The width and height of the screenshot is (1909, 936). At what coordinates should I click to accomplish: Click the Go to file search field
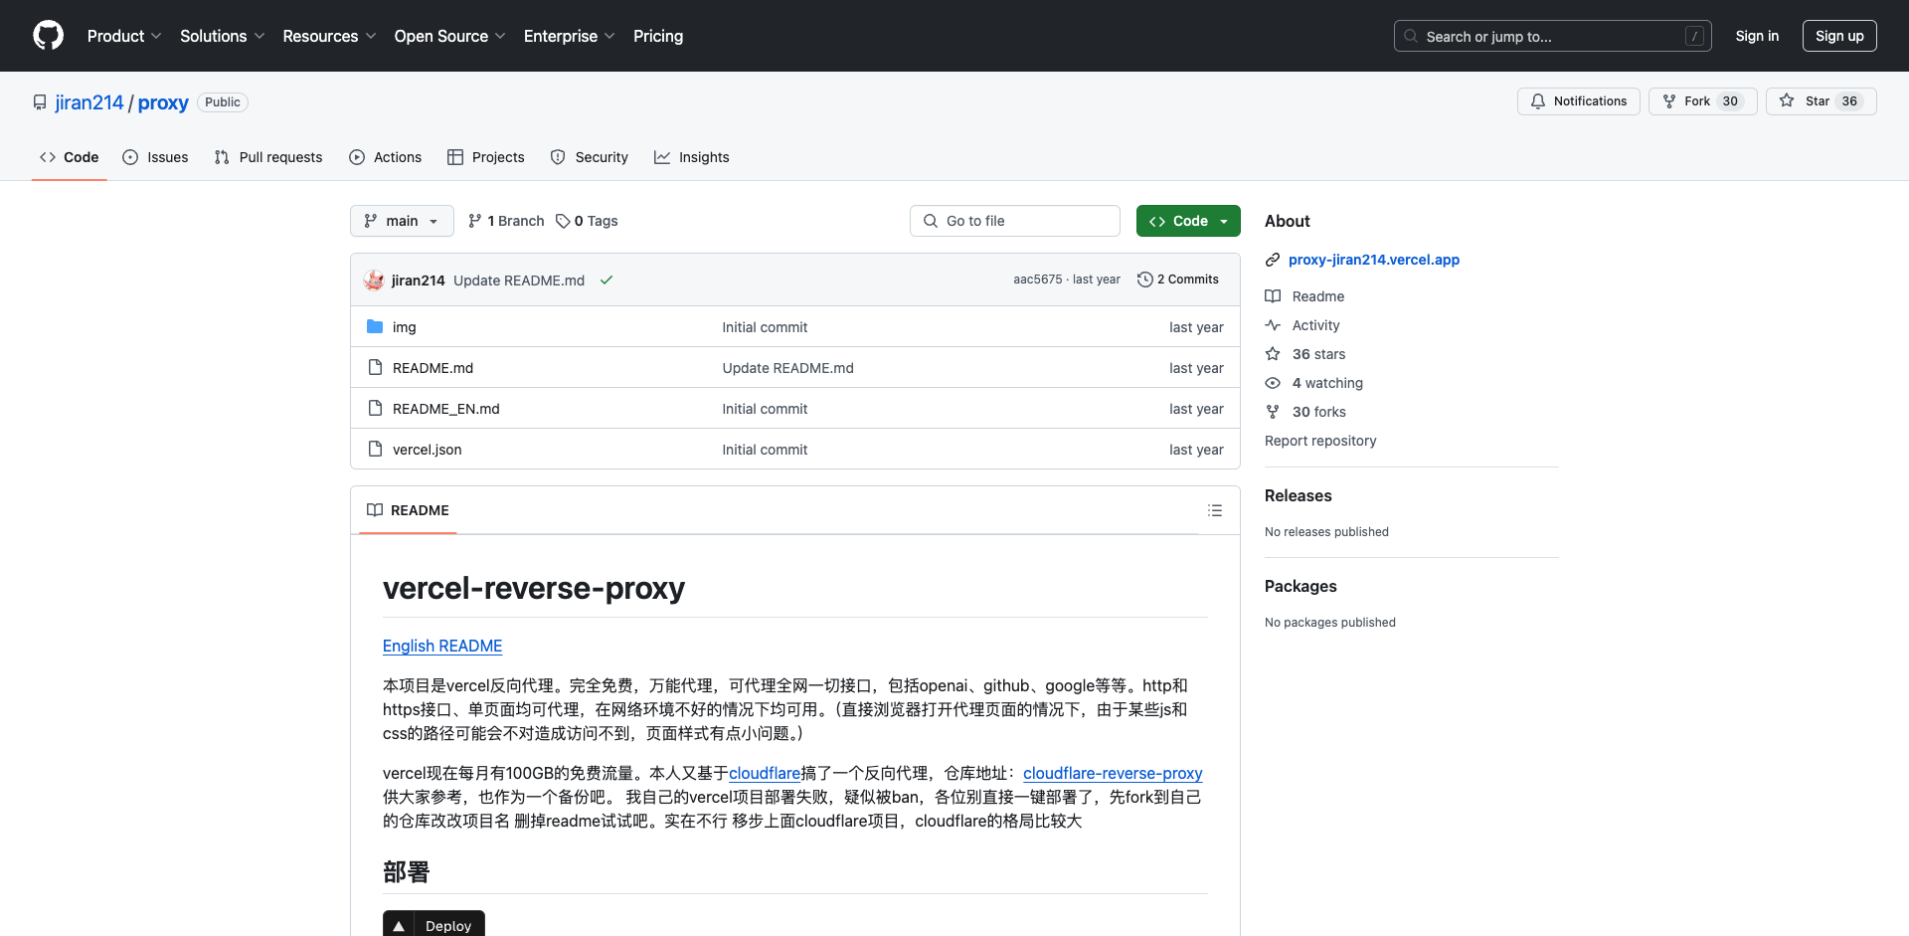pos(1015,221)
